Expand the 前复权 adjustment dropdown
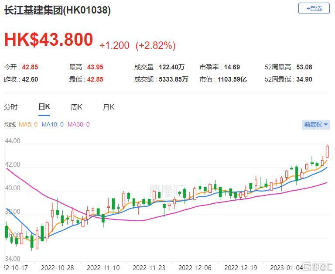Viewport: 335px width, 274px height. (x=315, y=124)
